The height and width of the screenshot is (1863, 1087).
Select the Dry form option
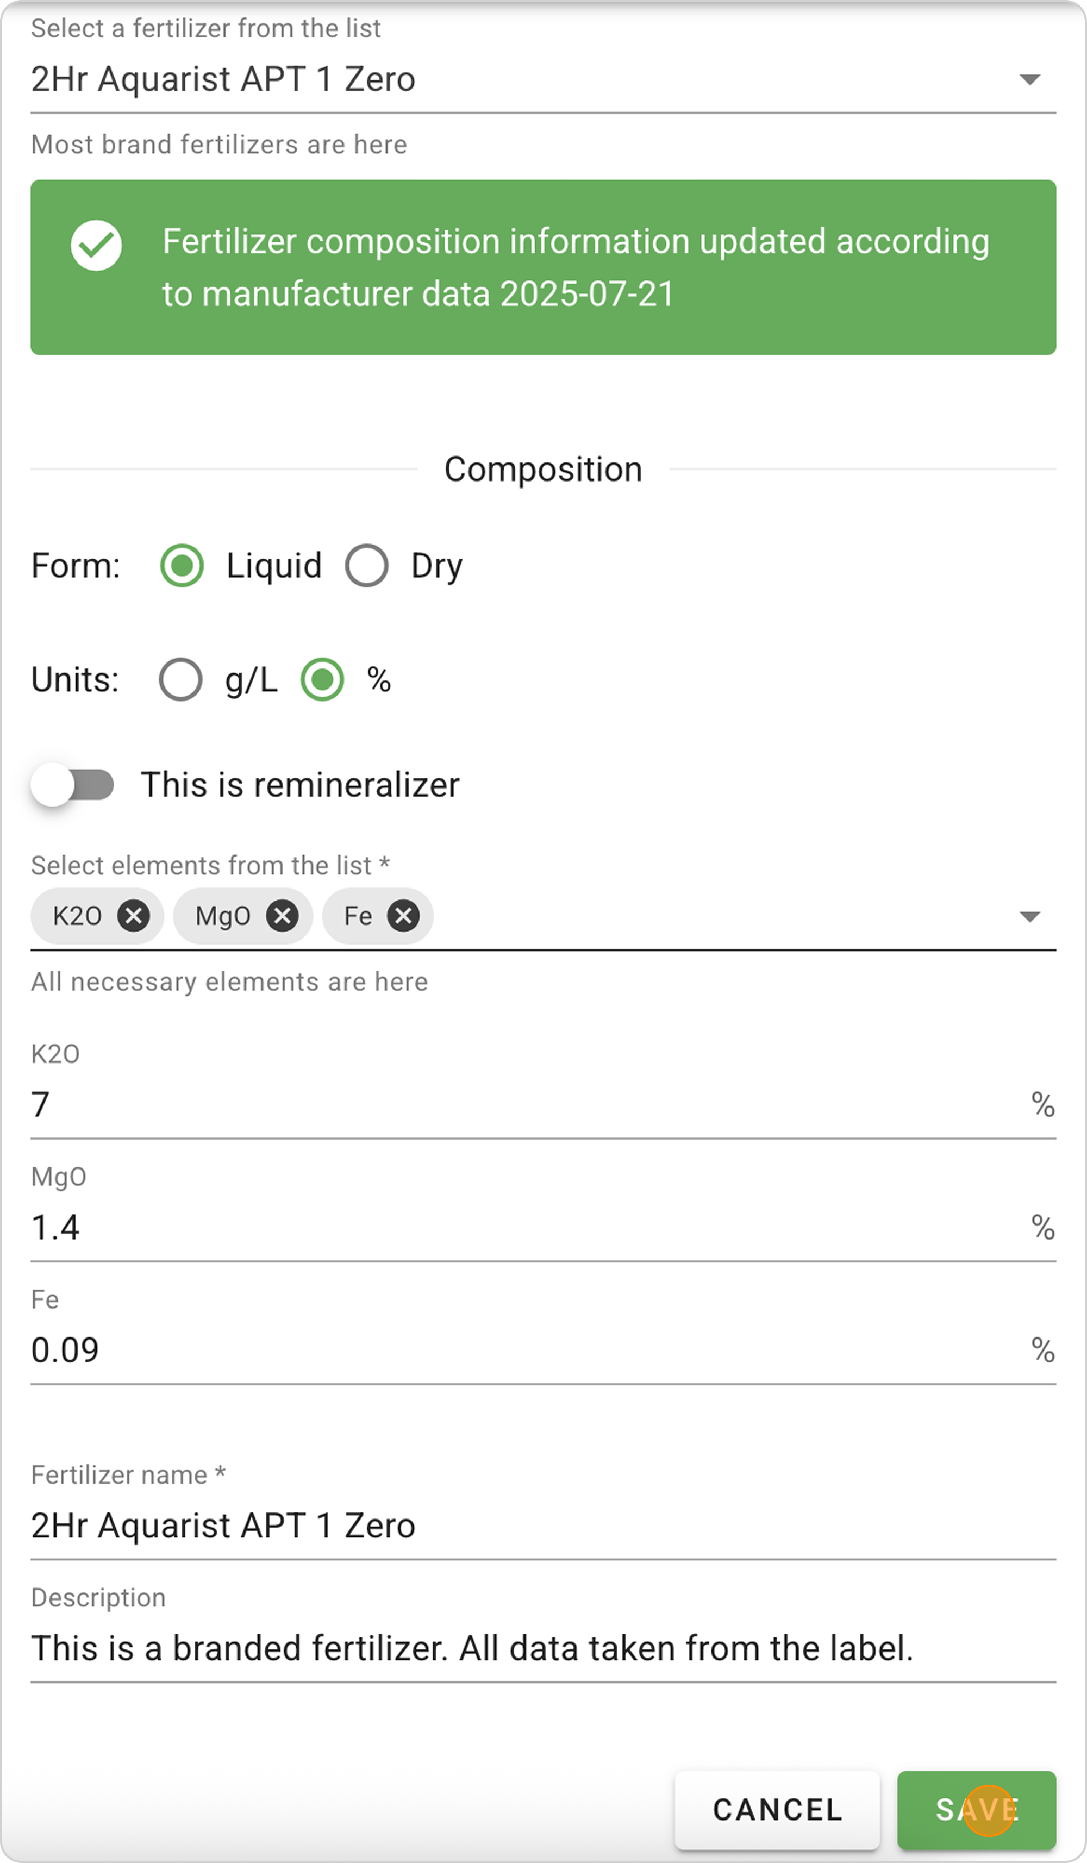tap(367, 566)
